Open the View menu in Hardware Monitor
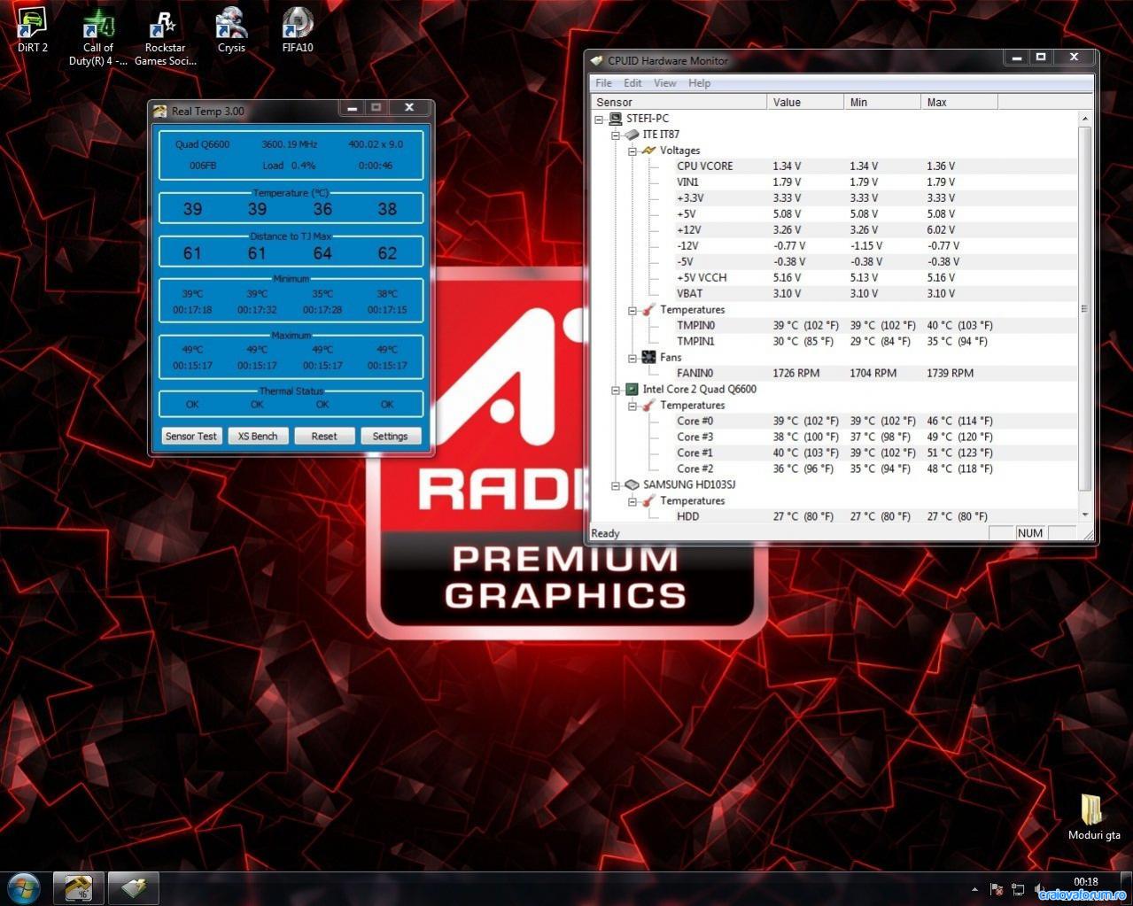The image size is (1133, 906). (664, 83)
